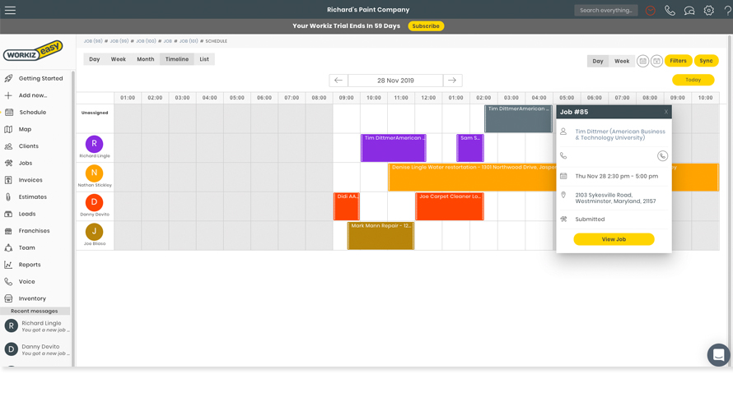Select the orange Denise Lingle Water restoration job

tap(472, 178)
